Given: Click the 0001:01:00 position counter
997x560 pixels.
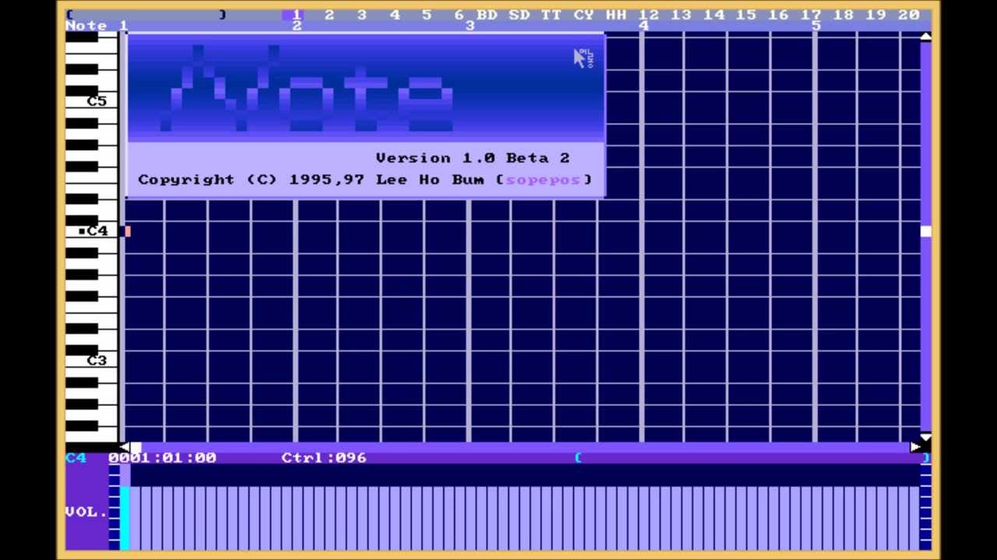Looking at the screenshot, I should tap(162, 457).
